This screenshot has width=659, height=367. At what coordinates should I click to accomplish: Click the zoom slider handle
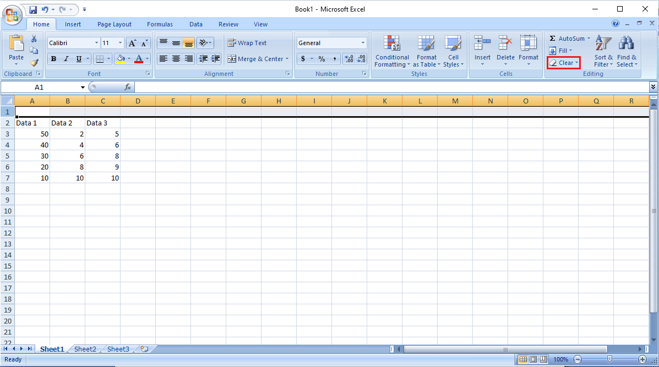click(x=609, y=359)
